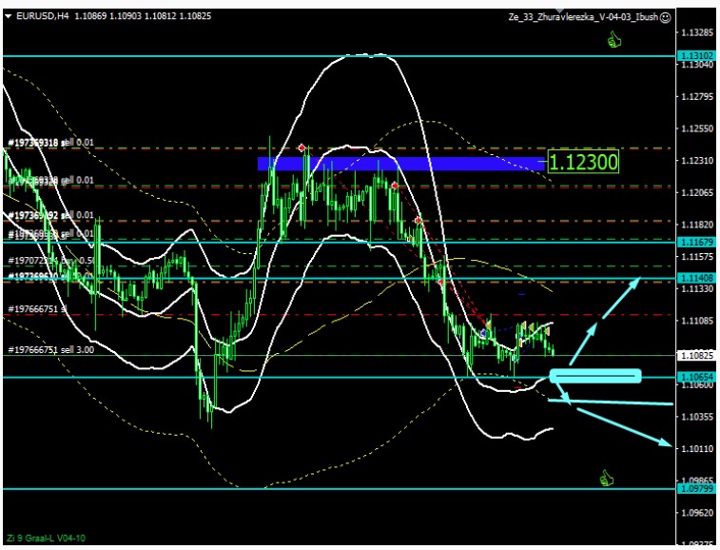Click the 1.12300 price label
The image size is (720, 550).
[584, 163]
